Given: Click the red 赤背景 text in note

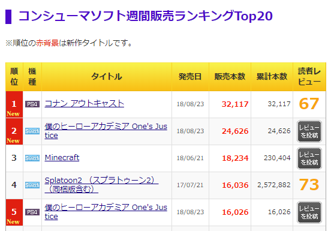Looking at the screenshot, I should tap(47, 43).
